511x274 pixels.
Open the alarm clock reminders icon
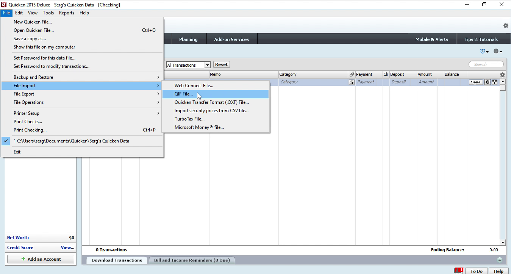click(483, 51)
